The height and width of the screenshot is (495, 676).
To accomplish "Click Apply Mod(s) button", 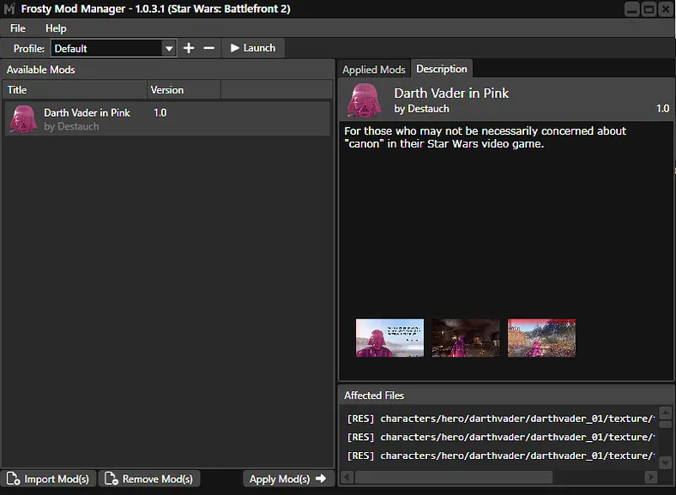I will pyautogui.click(x=288, y=479).
